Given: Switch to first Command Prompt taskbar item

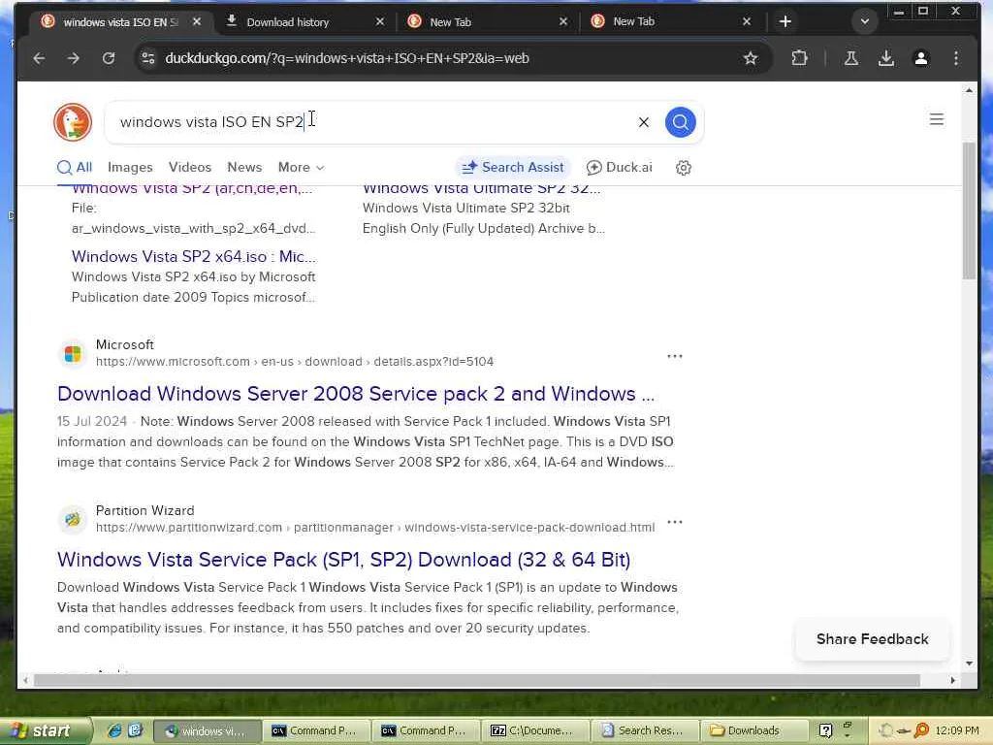Looking at the screenshot, I should pos(315,731).
